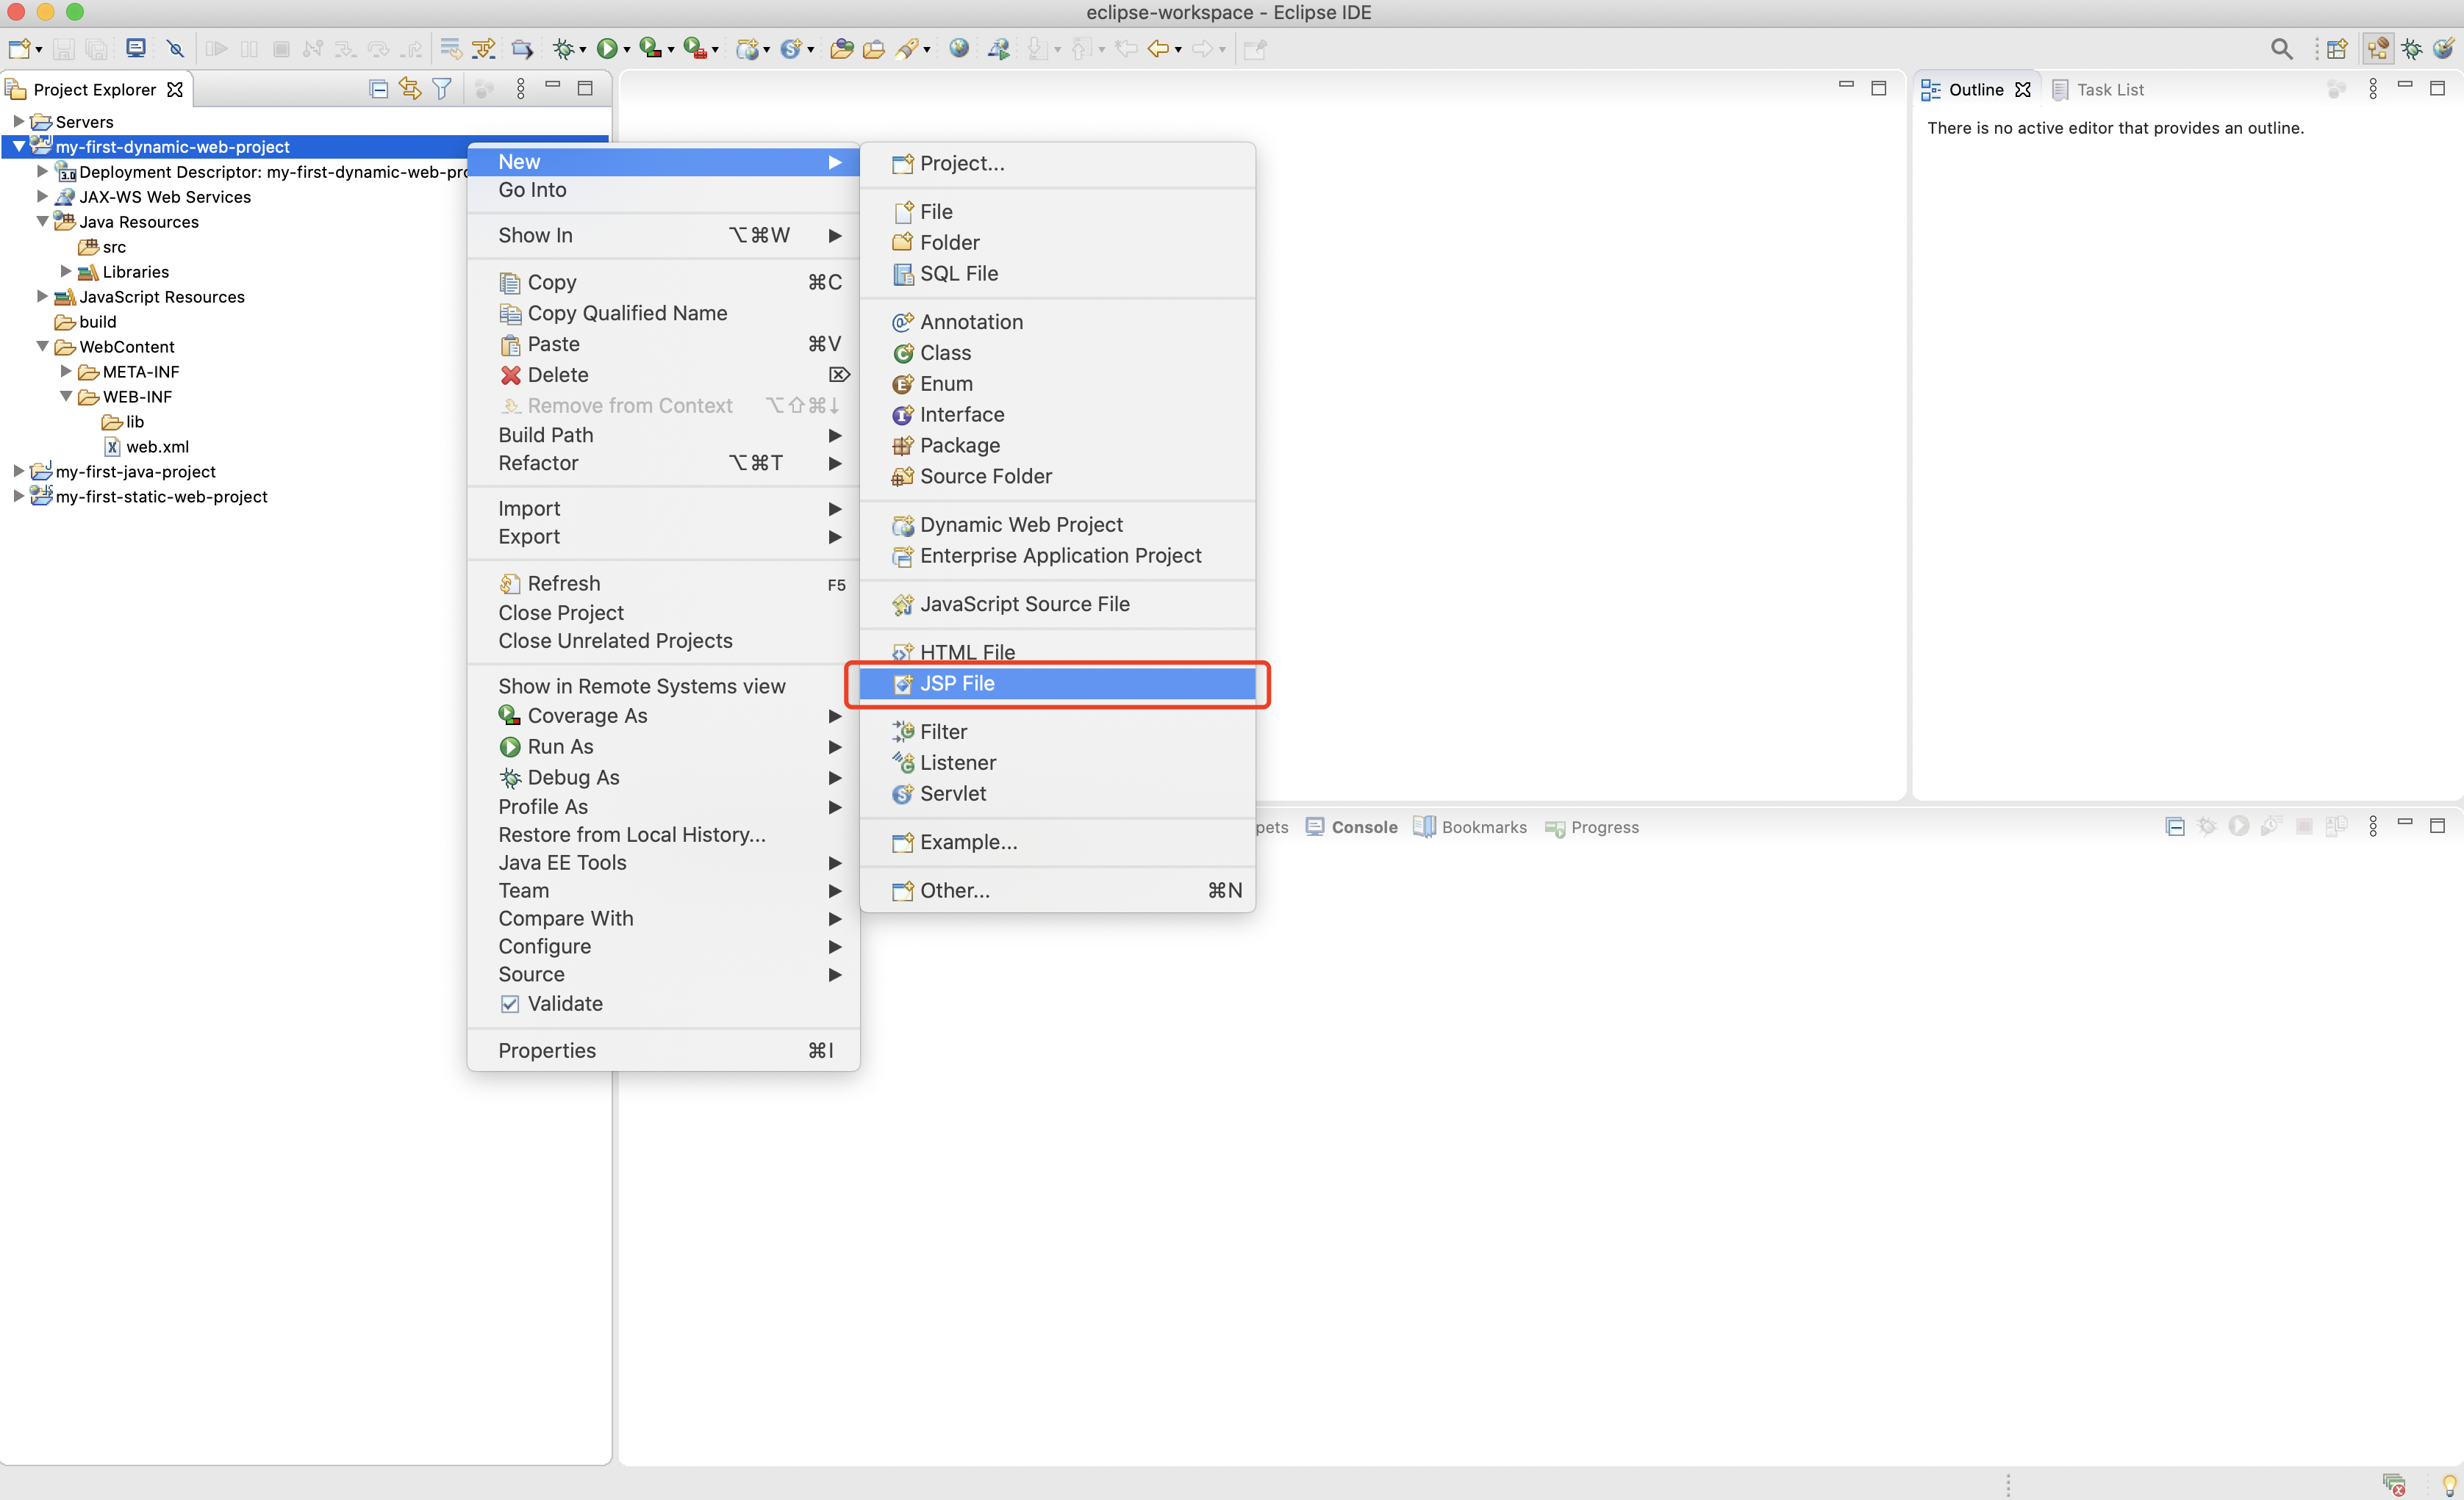Choose Package from the New submenu
The image size is (2464, 1500).
[1058, 446]
